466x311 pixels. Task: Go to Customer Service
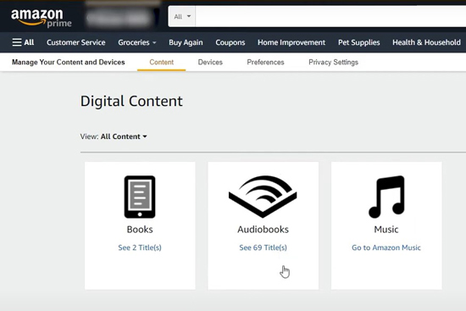[75, 42]
